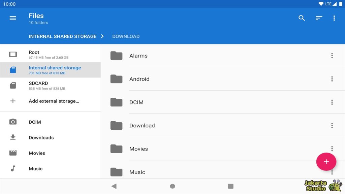Image resolution: width=345 pixels, height=194 pixels.
Task: Select the DCIM camera icon in sidebar
Action: click(x=13, y=122)
